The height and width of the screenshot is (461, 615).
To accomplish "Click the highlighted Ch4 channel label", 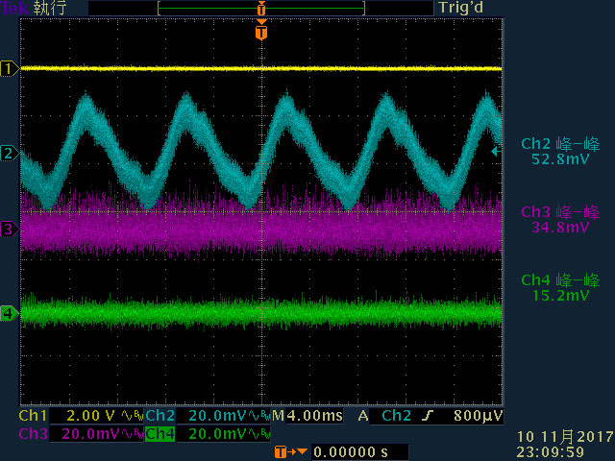I will point(160,434).
